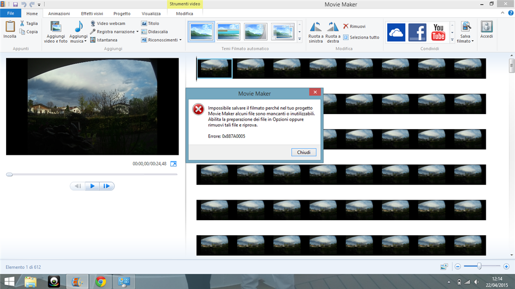Add Riconoscimenti credits
Image resolution: width=515 pixels, height=289 pixels.
159,40
